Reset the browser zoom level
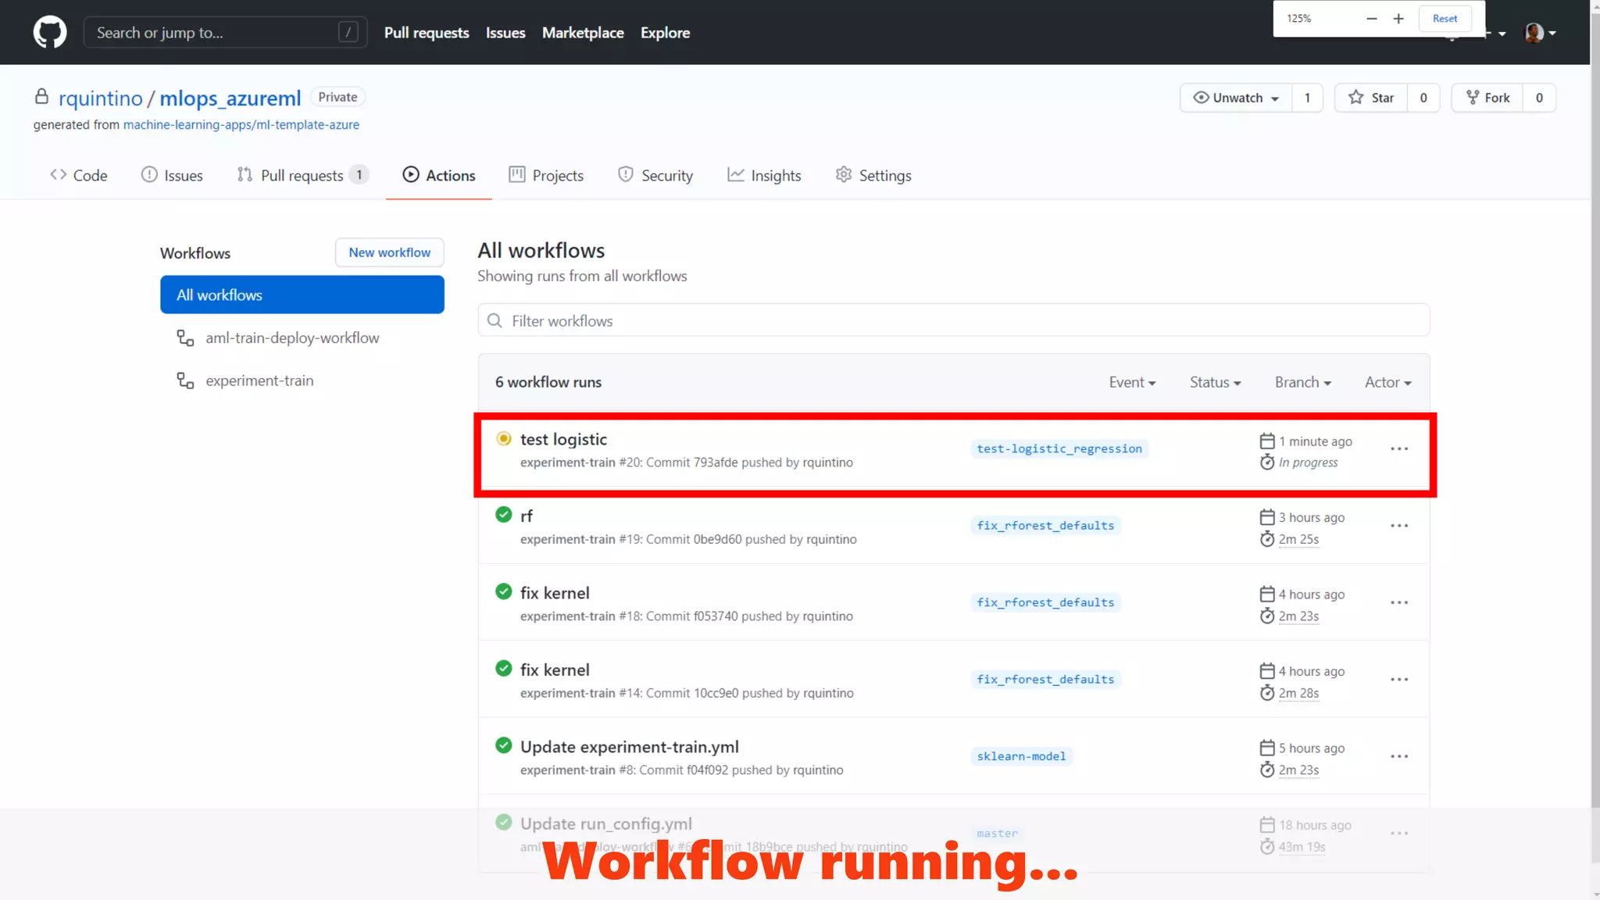 [x=1445, y=19]
